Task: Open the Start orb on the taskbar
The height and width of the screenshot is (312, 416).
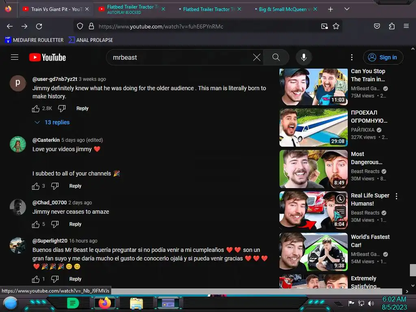Action: pyautogui.click(x=10, y=303)
